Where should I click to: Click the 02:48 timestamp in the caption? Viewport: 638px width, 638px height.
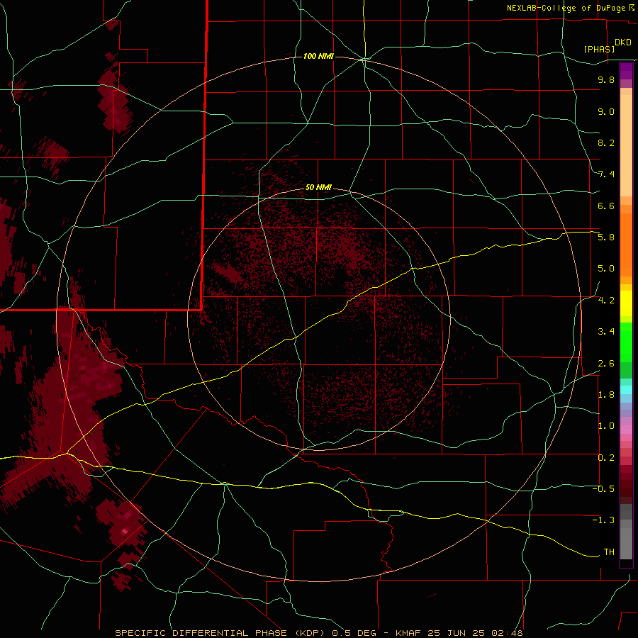507,633
